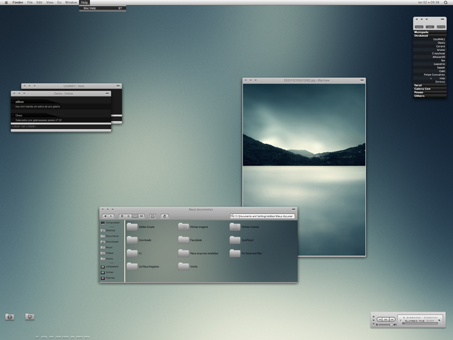Select contact Felipe Goncalves in list
This screenshot has width=453, height=340.
click(433, 74)
